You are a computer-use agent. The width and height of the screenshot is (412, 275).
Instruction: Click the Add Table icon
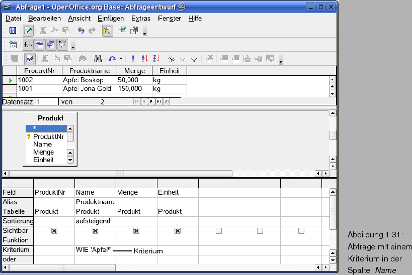click(13, 45)
